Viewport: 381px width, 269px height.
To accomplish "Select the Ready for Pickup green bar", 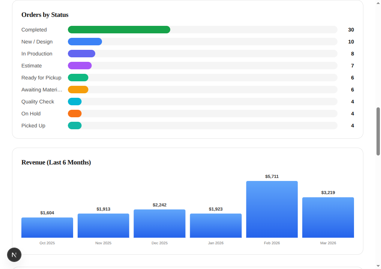I will [78, 78].
